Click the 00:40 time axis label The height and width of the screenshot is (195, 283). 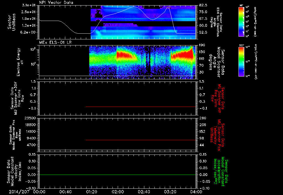click(65, 192)
